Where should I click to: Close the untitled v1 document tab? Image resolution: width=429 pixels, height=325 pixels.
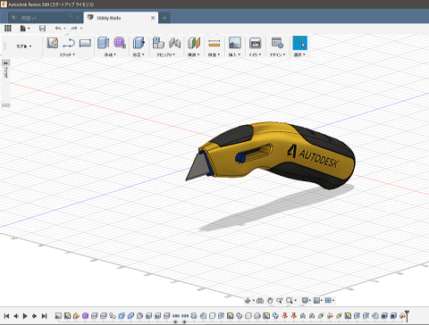point(78,18)
